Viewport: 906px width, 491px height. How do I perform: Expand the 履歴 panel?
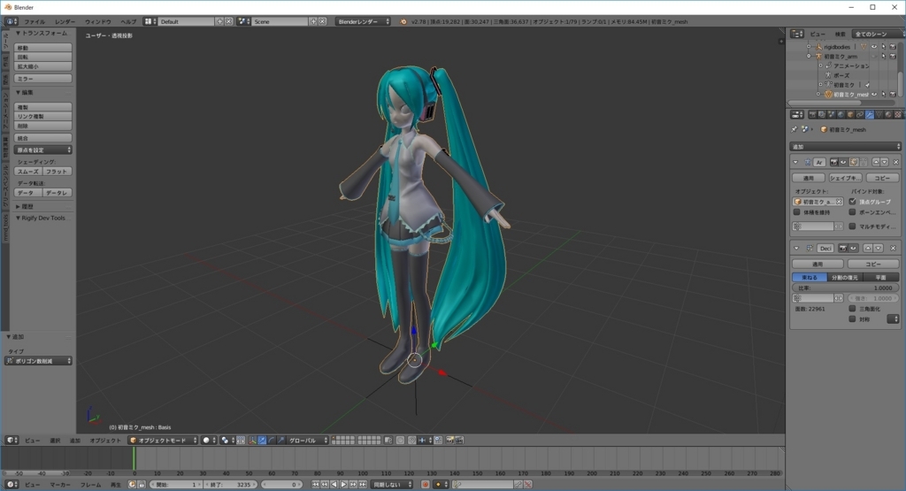[x=18, y=206]
